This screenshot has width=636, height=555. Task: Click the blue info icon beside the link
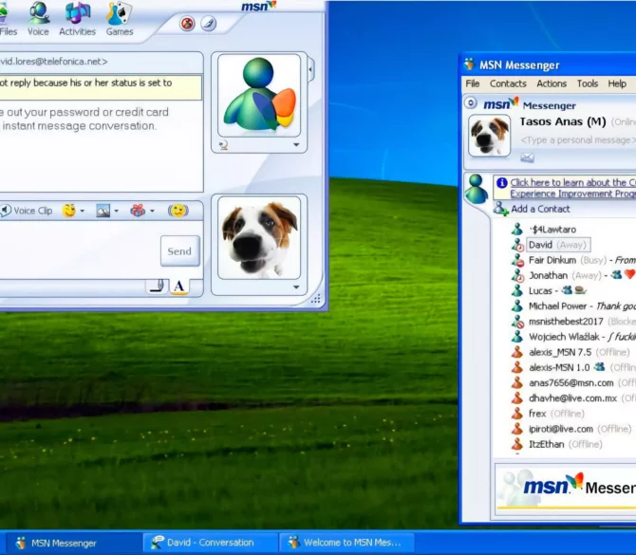pos(502,183)
